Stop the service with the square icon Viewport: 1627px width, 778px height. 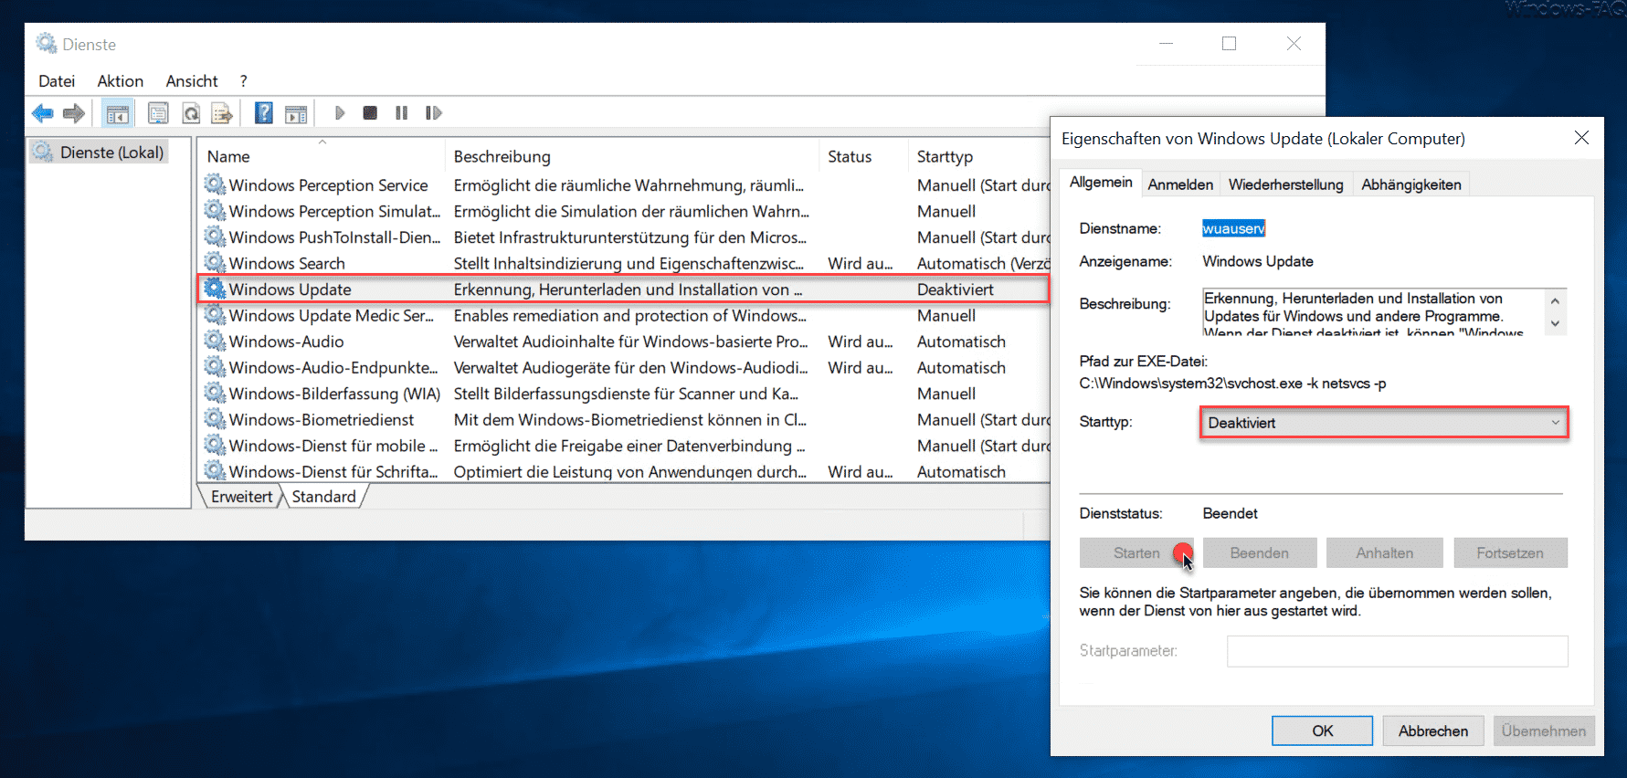tap(370, 113)
